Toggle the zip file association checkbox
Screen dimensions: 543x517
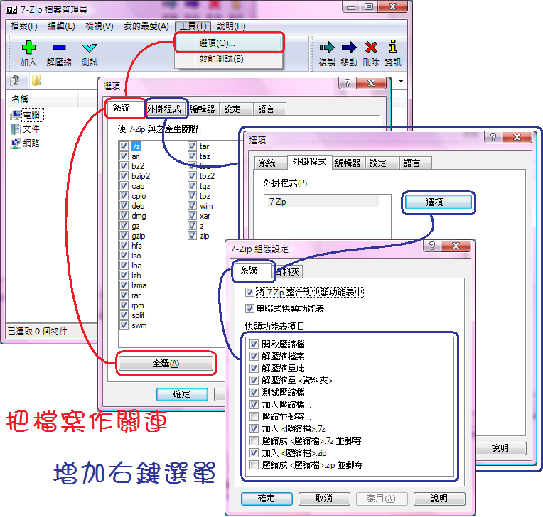point(192,236)
